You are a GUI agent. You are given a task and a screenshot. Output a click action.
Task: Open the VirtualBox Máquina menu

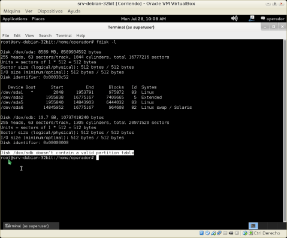tap(12, 11)
